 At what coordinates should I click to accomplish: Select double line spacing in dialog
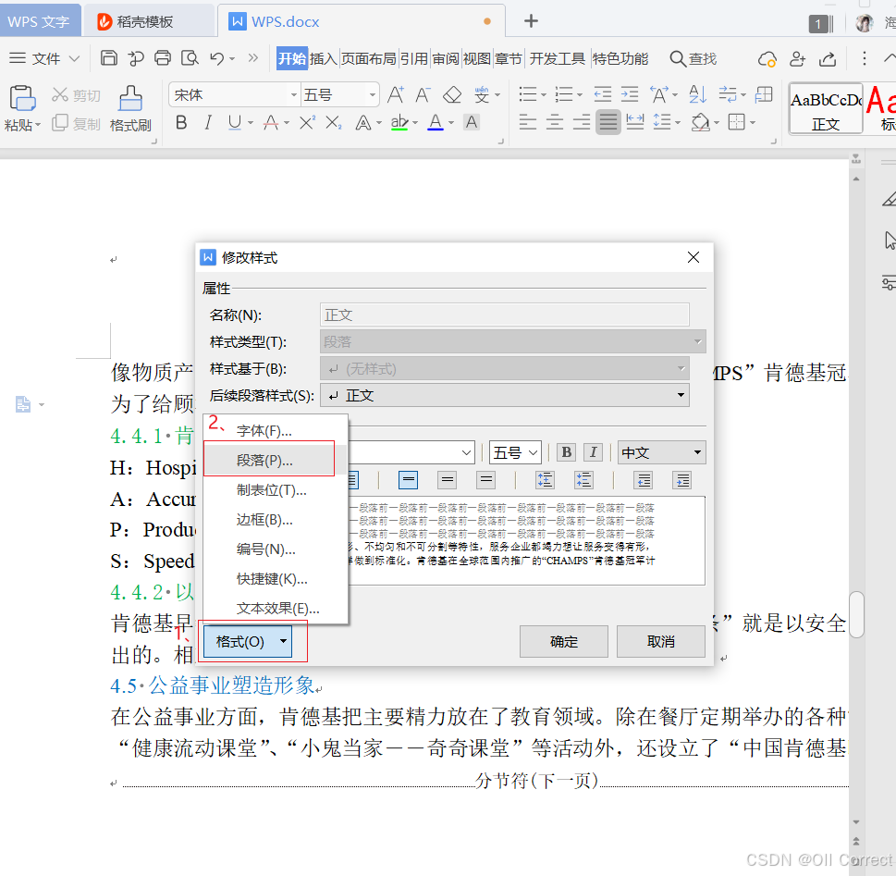pos(486,480)
